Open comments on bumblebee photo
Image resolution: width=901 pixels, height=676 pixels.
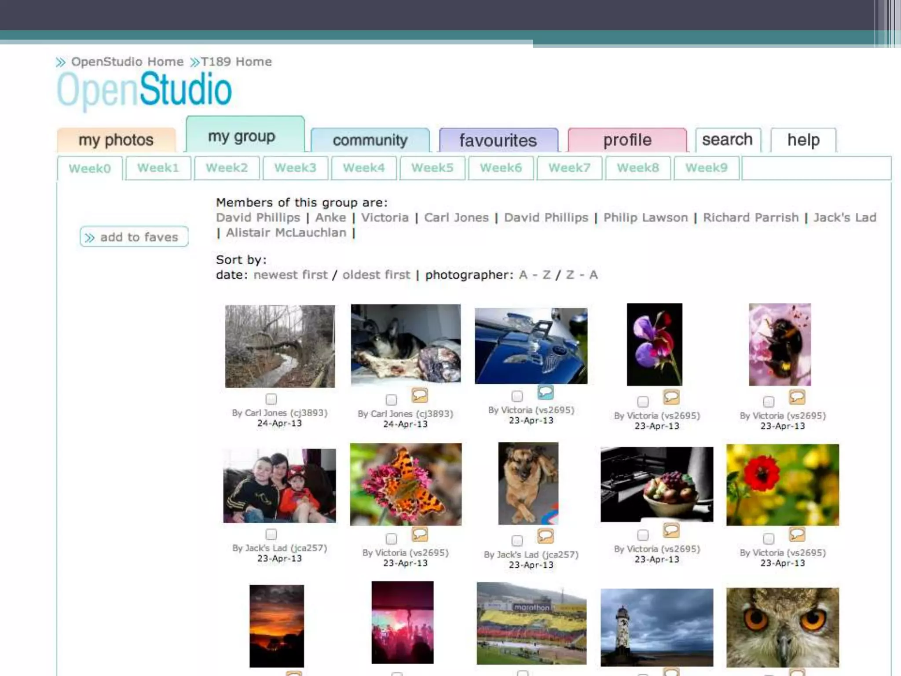(x=797, y=397)
